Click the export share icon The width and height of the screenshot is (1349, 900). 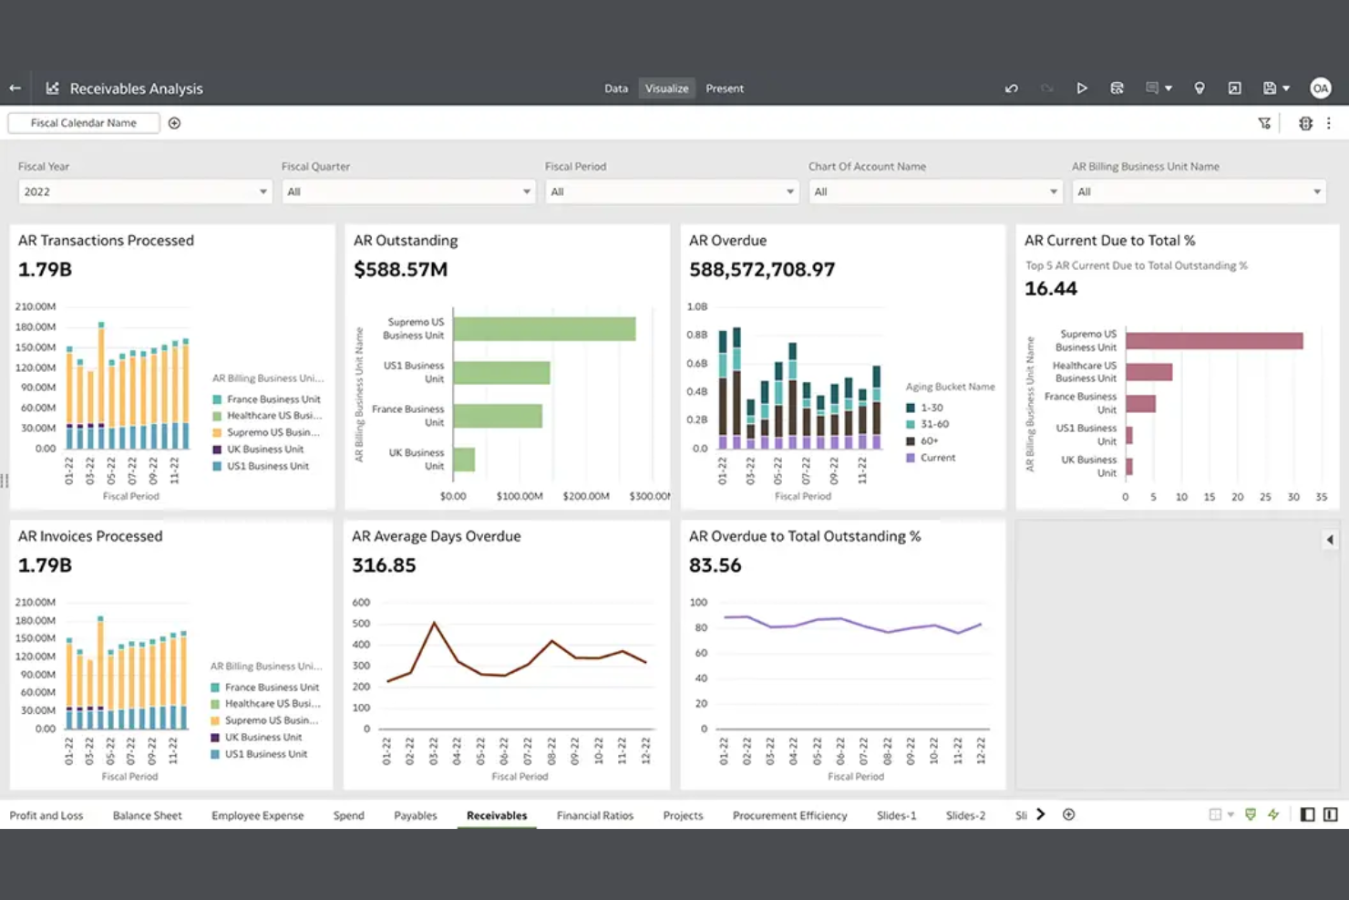tap(1234, 88)
